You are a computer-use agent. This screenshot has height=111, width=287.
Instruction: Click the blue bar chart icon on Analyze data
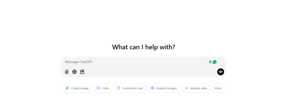[x=186, y=88]
